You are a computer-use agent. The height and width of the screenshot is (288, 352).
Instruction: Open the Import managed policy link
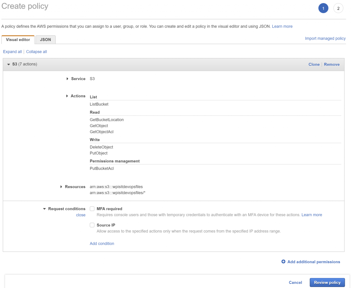click(x=325, y=38)
